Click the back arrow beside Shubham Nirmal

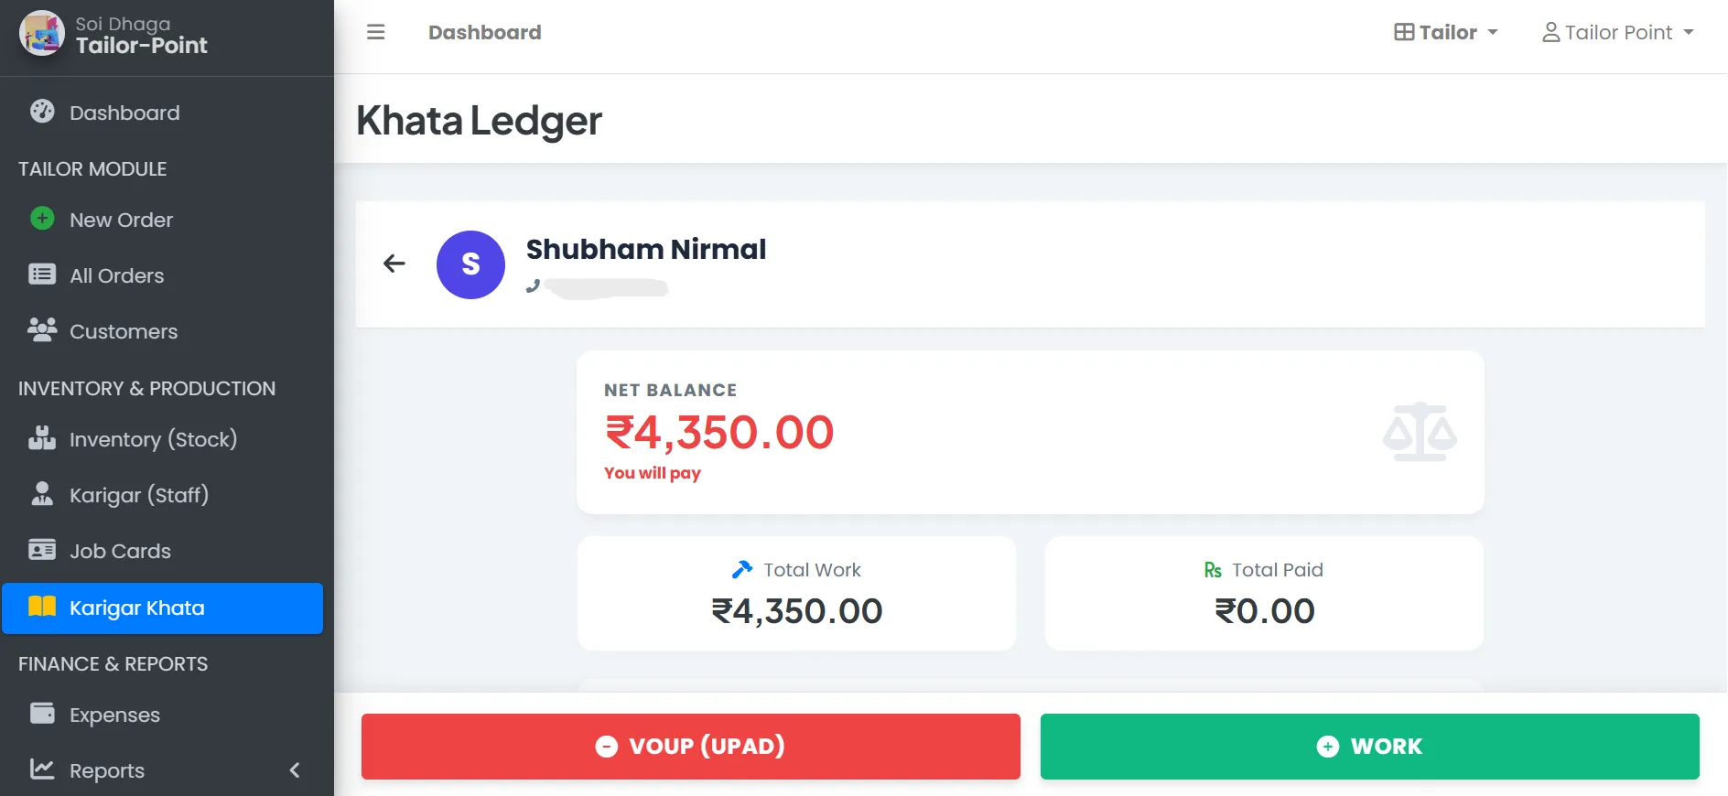(394, 264)
